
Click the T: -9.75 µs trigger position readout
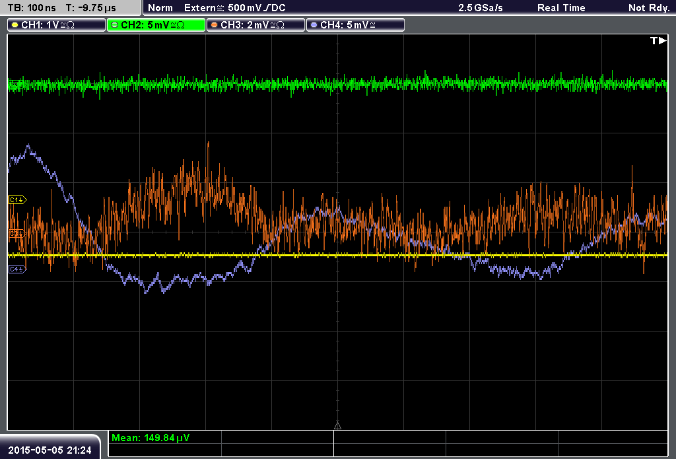91,8
